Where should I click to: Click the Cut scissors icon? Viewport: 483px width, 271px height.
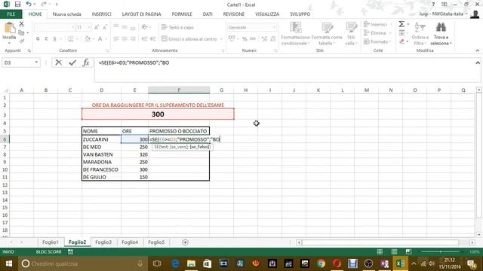click(21, 24)
